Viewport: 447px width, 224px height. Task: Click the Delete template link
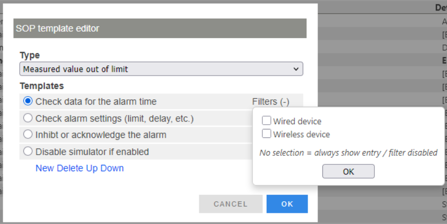coord(69,168)
